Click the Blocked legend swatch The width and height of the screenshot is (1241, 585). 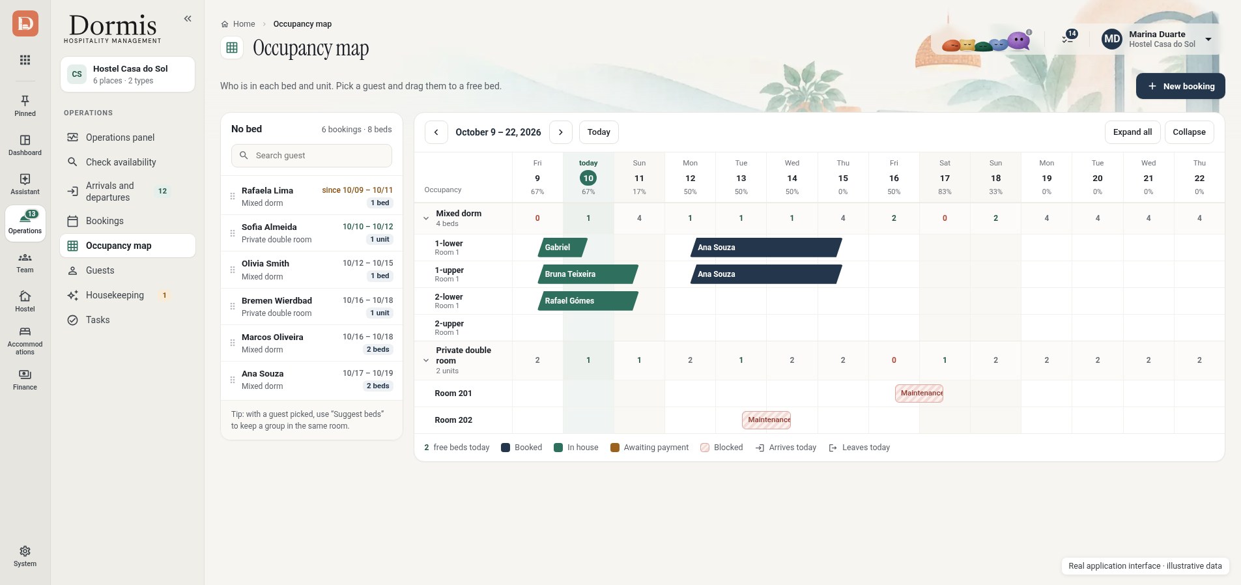point(705,448)
